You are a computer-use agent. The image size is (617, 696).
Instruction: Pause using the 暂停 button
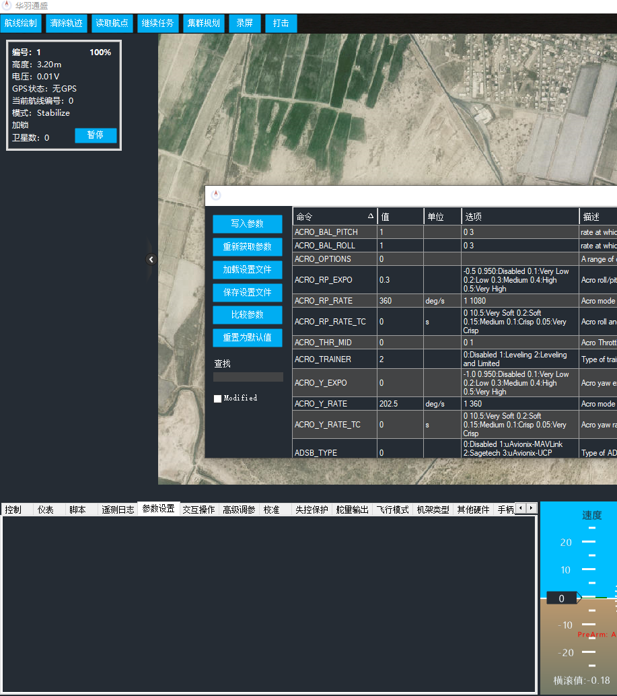click(96, 135)
